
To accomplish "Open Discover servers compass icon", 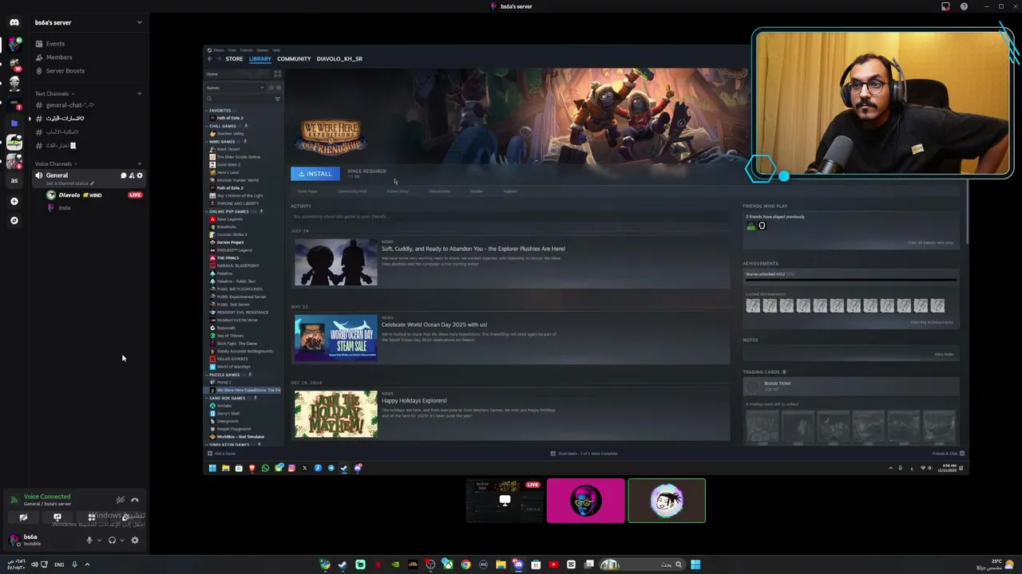I will tap(14, 221).
